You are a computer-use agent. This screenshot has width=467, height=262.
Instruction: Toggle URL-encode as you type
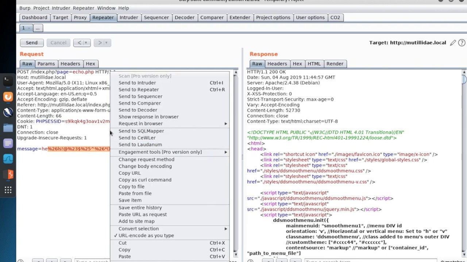[x=146, y=235]
